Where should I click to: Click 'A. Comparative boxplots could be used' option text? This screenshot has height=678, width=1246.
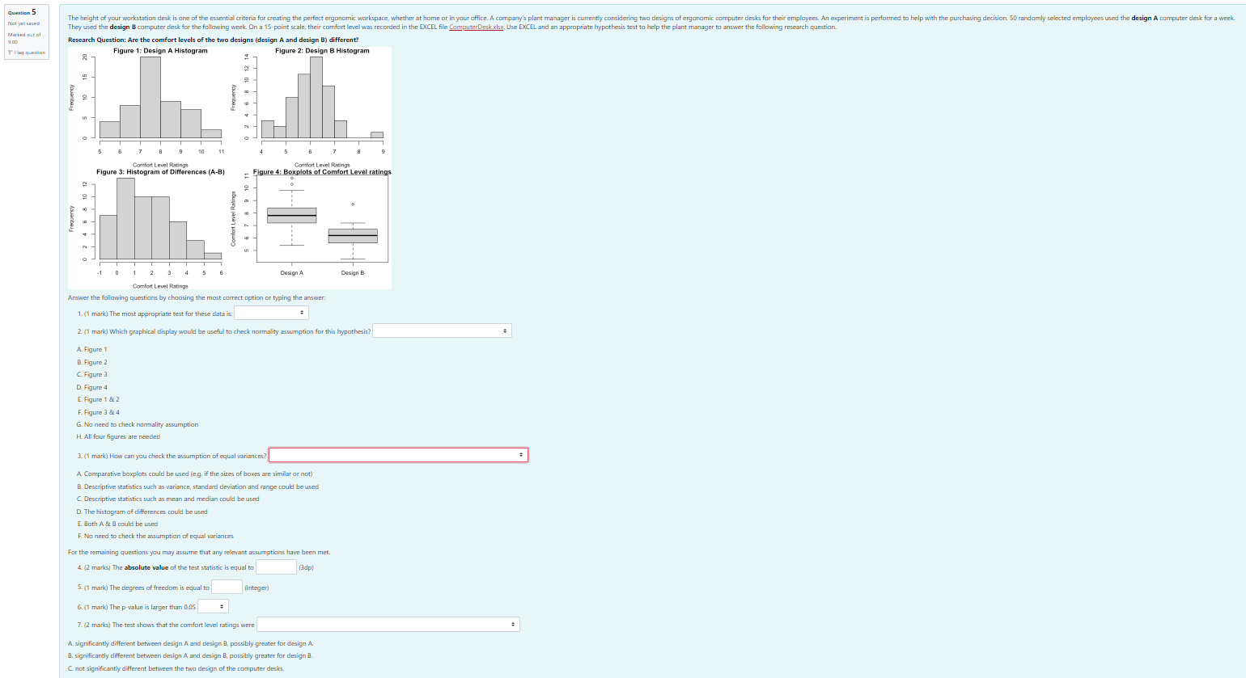point(194,474)
